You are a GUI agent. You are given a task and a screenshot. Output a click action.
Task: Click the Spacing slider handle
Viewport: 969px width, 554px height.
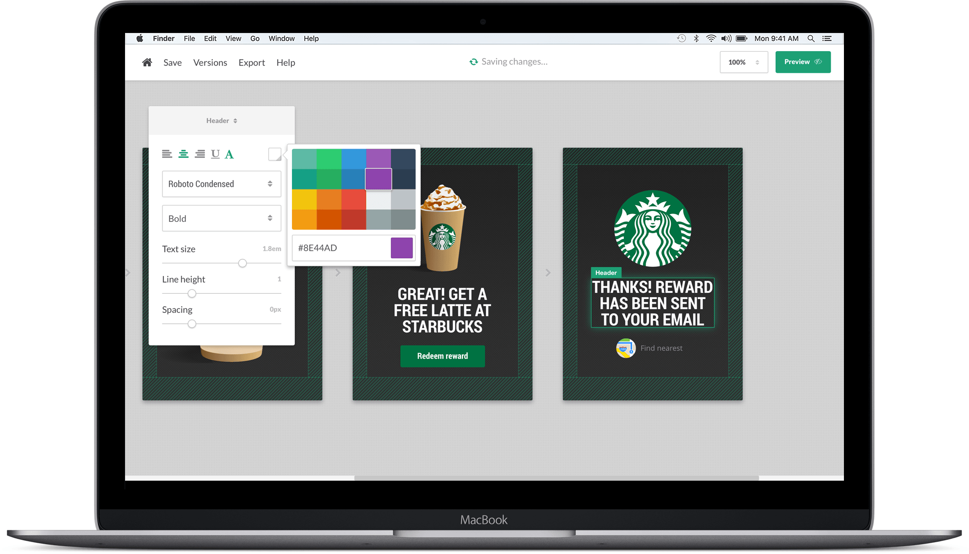pyautogui.click(x=192, y=324)
